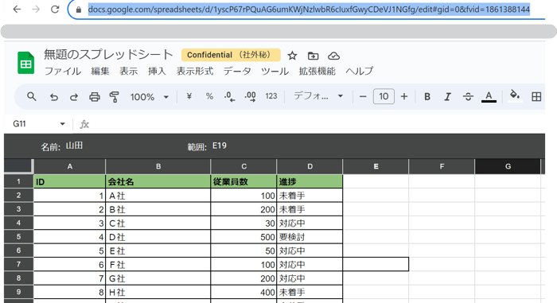Increase decimal places
Image resolution: width=557 pixels, height=303 pixels.
click(x=250, y=96)
